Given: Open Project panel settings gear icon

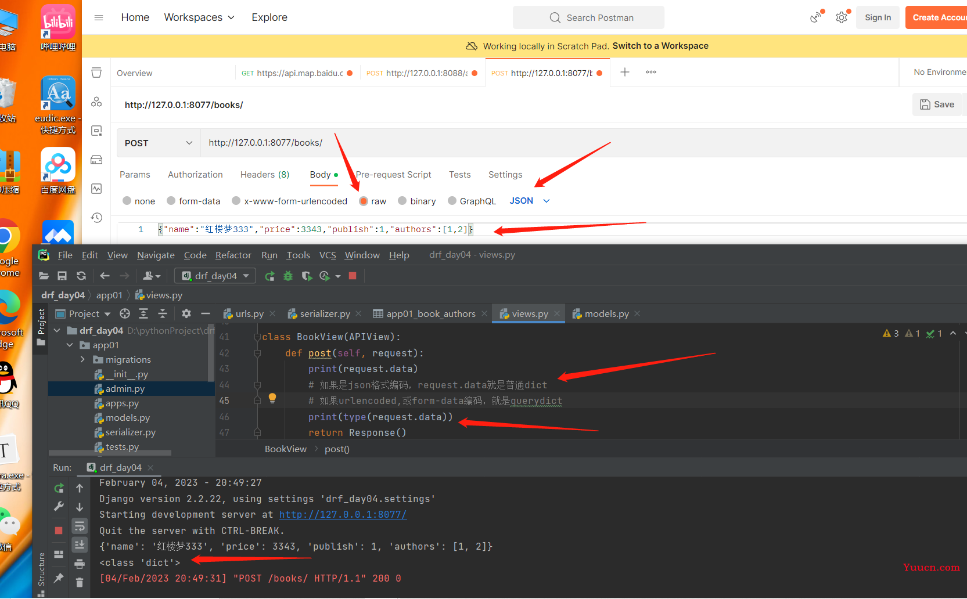Looking at the screenshot, I should (x=186, y=314).
